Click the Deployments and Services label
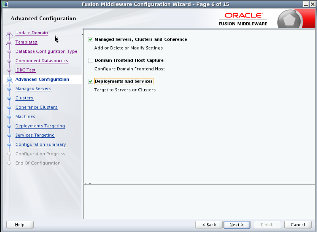The width and height of the screenshot is (317, 232). [124, 81]
